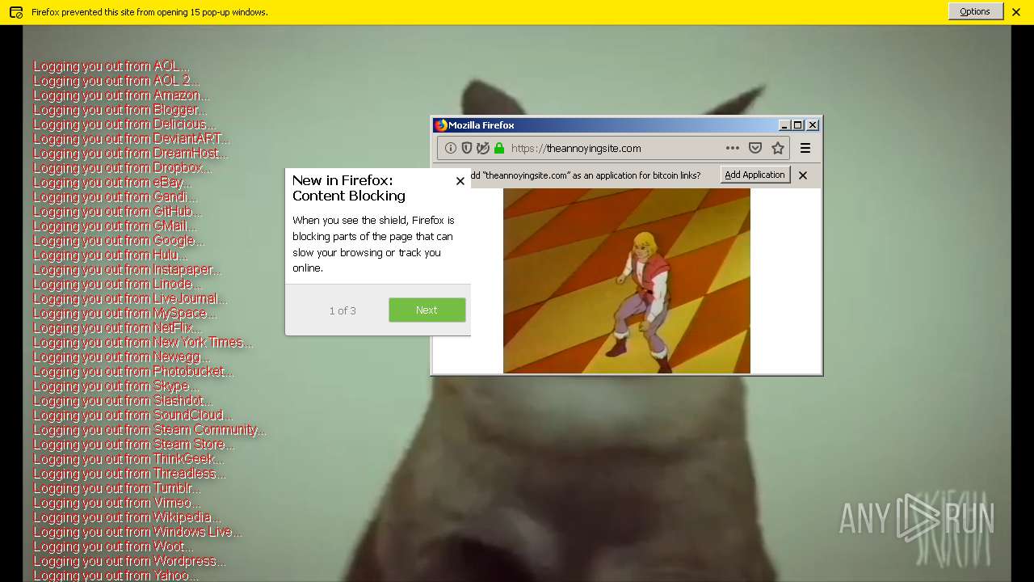Open the page actions three-dots menu

[733, 148]
